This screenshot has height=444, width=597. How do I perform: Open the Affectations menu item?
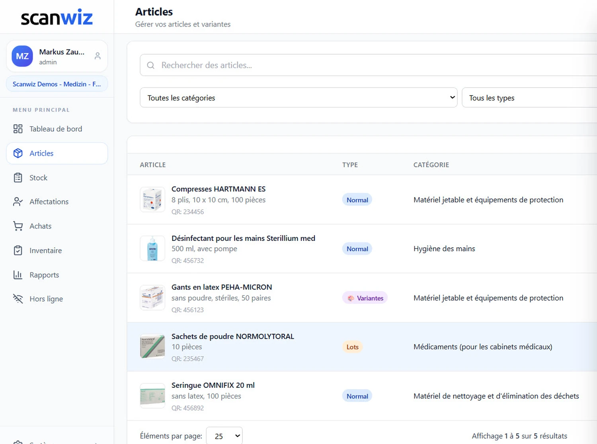[57, 201]
